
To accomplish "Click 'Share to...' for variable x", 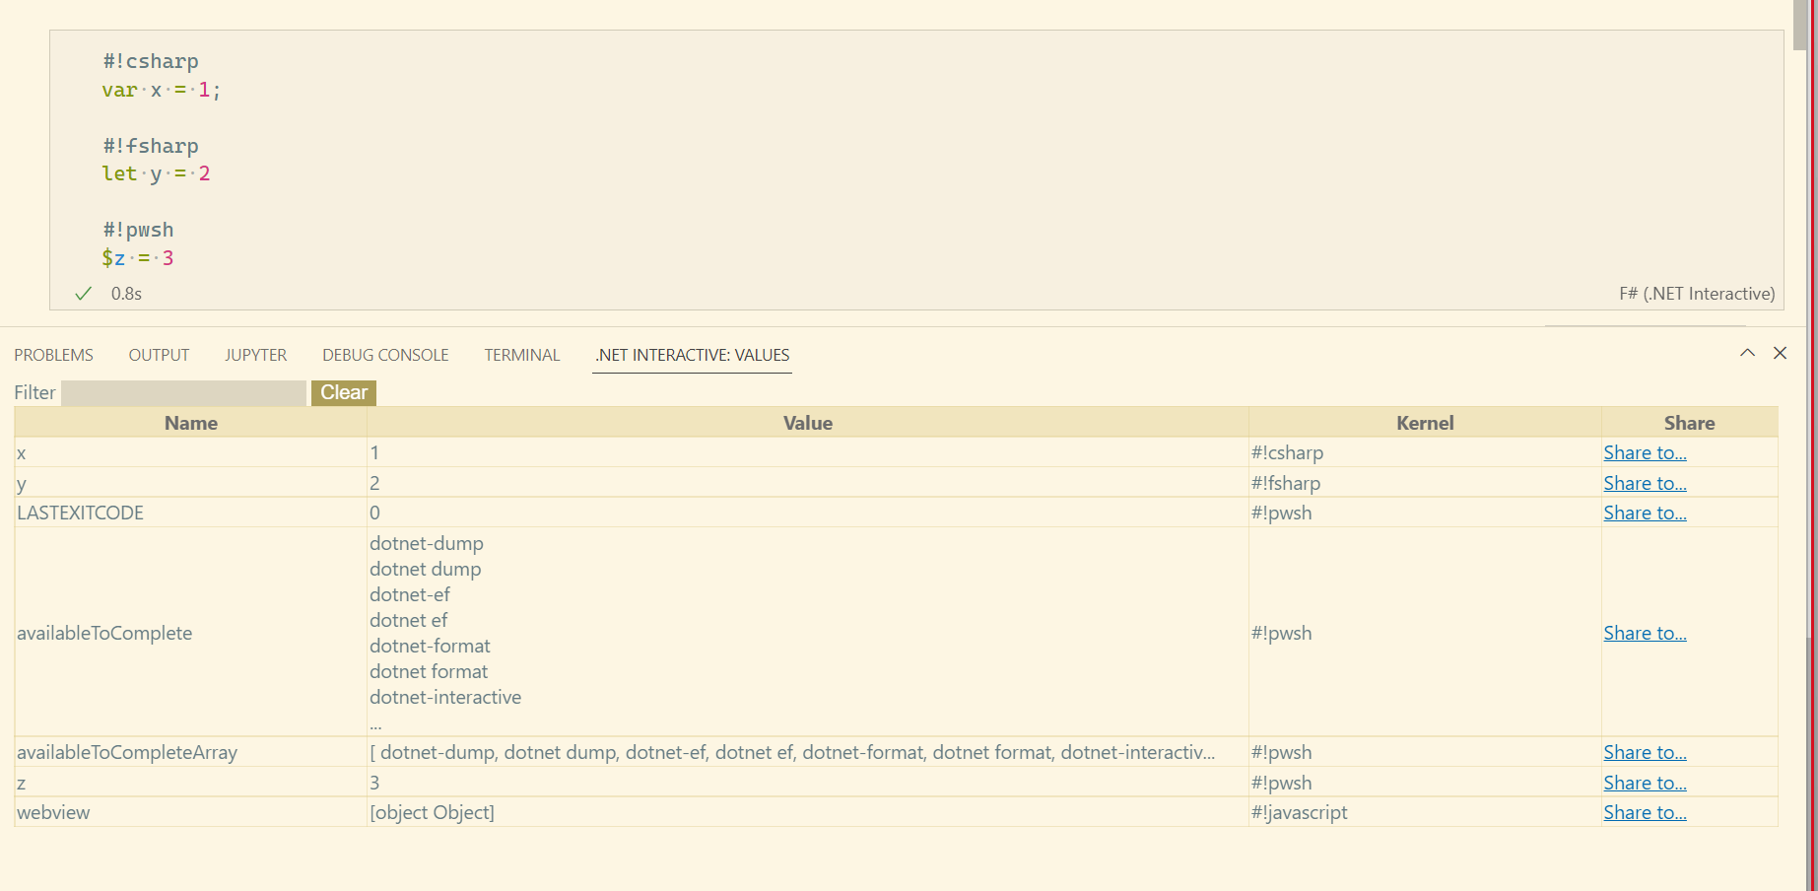I will point(1645,452).
